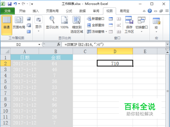Minimize the workbook window icon in ribbon
Screen dimensions: 170x127
[155, 11]
